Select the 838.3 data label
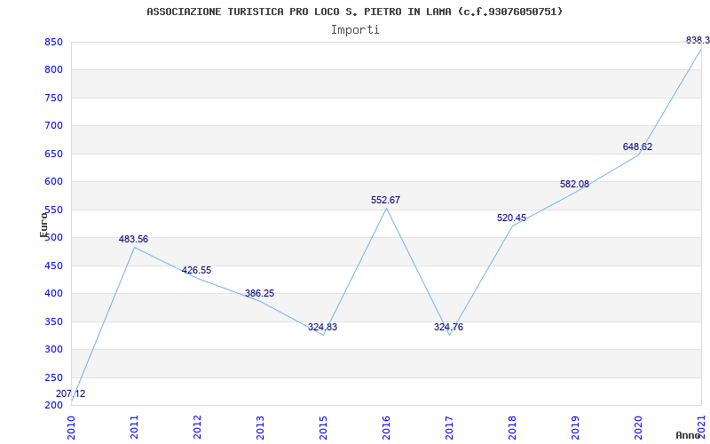Screen dimensions: 710x444 pyautogui.click(x=698, y=40)
